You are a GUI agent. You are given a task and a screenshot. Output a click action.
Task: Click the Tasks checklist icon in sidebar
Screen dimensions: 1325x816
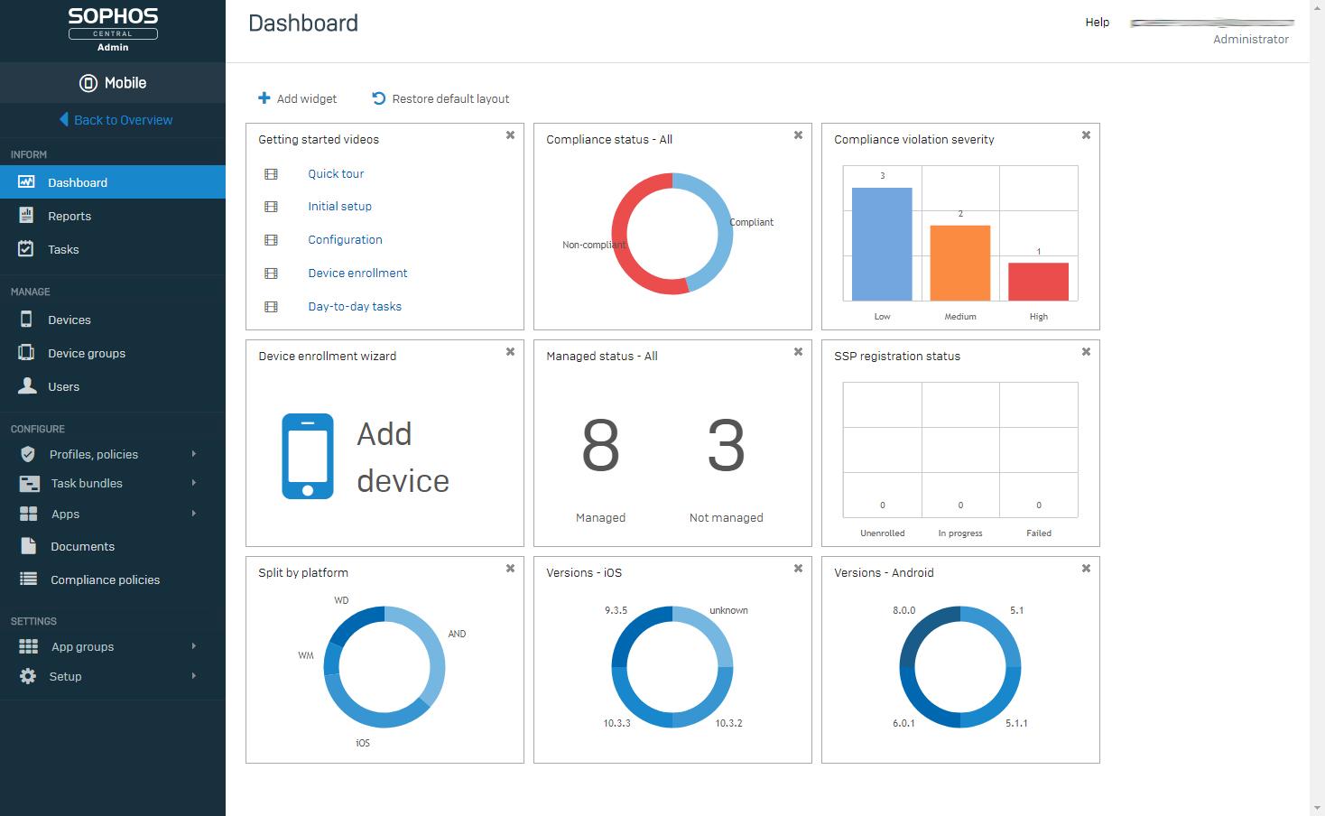click(26, 249)
